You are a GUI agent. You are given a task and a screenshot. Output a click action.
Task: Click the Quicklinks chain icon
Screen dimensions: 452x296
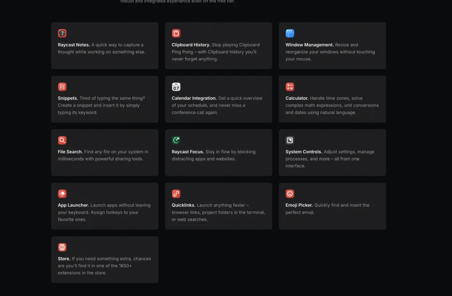click(176, 194)
